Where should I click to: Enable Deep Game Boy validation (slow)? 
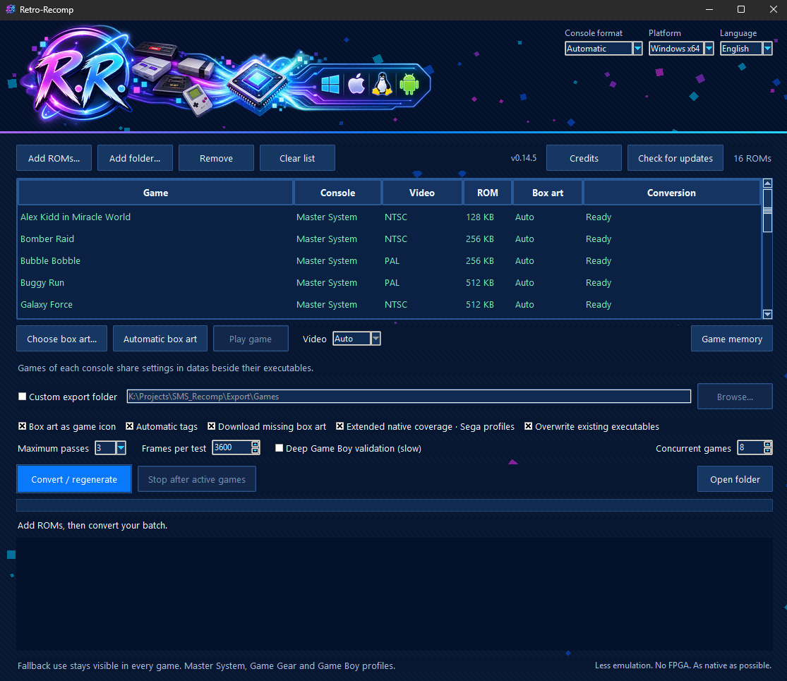tap(279, 448)
